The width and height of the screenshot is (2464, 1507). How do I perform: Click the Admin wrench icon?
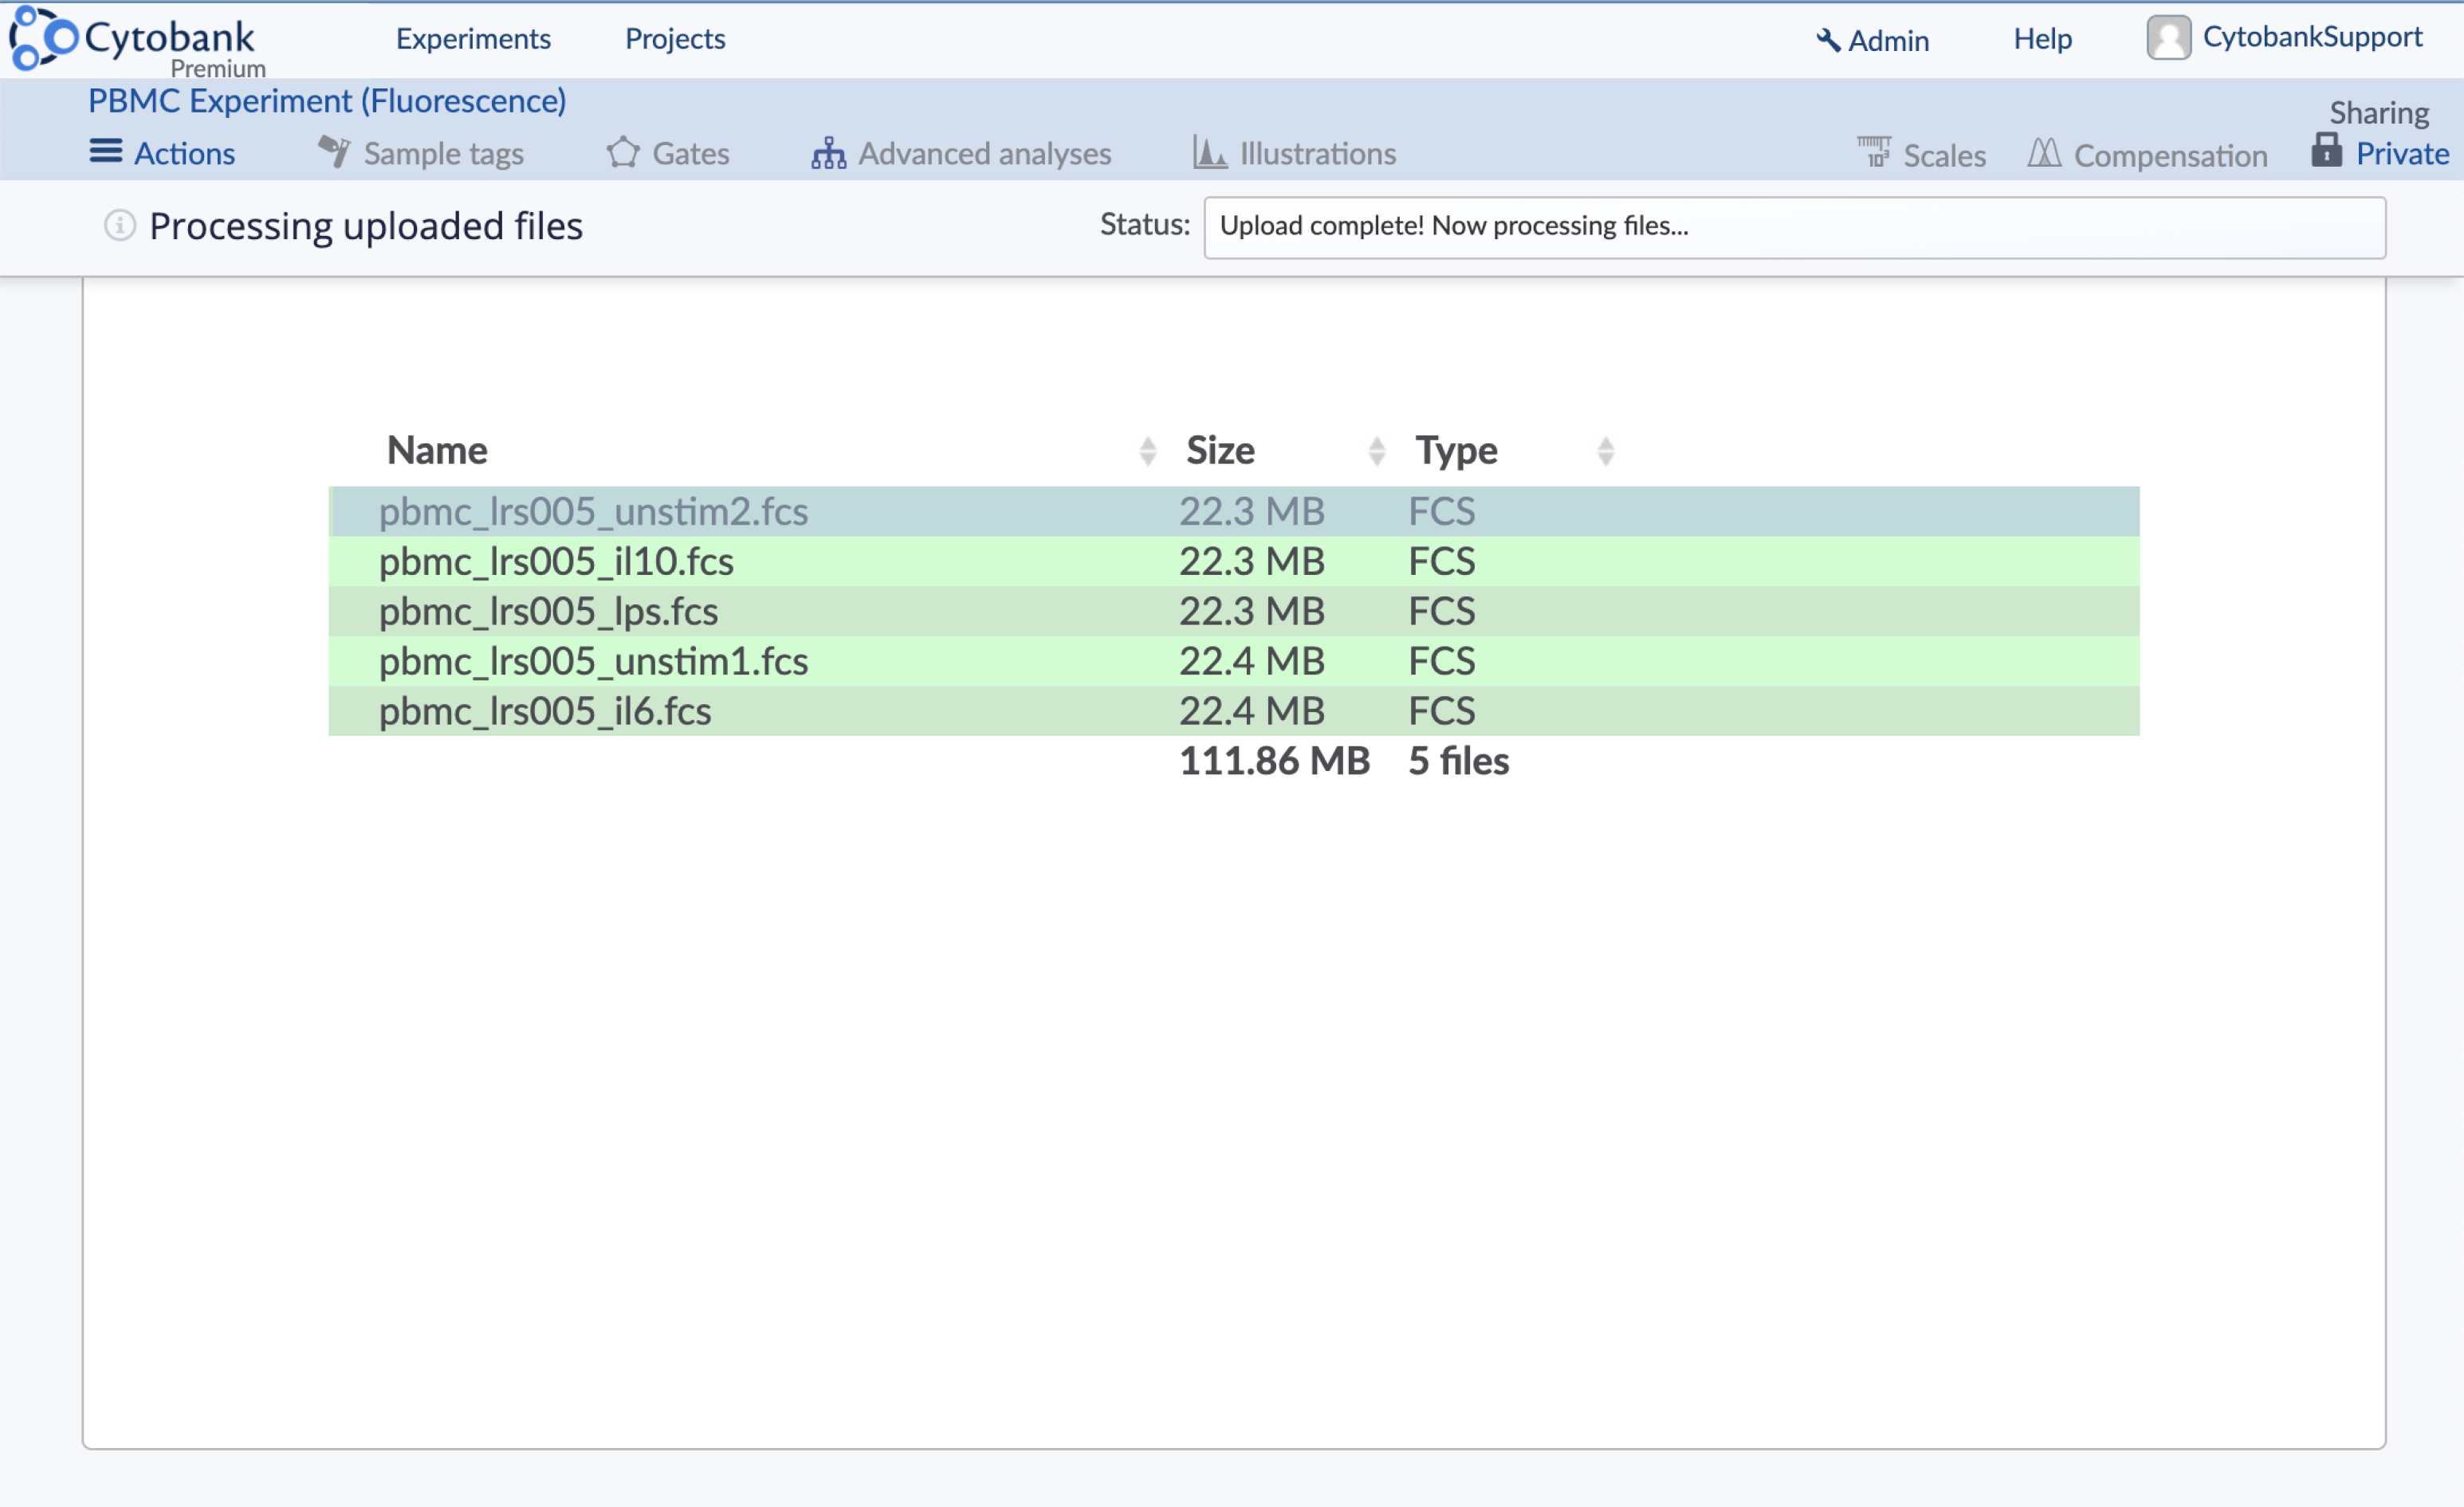click(x=1828, y=40)
